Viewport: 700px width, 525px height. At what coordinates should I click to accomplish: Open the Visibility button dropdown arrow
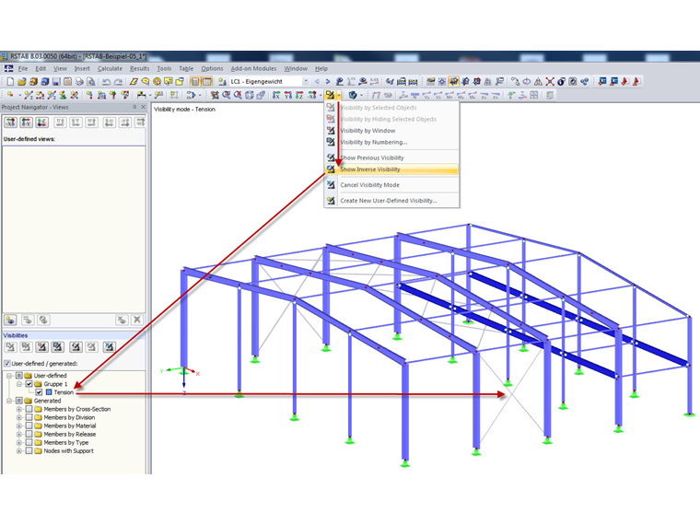[x=339, y=95]
